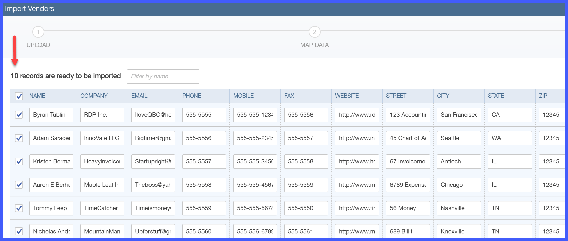The height and width of the screenshot is (241, 568).
Task: Uncheck the Kristen Berman row checkbox
Action: coord(19,161)
